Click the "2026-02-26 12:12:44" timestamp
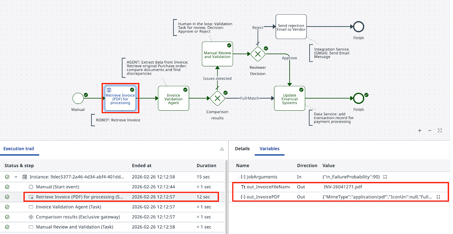Screen dimensions: 453x234 [x=153, y=187]
